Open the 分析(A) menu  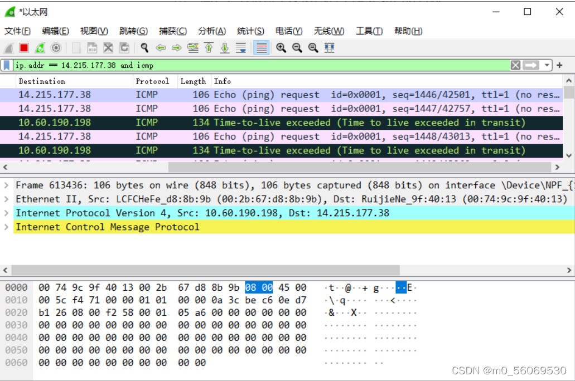[x=212, y=31]
